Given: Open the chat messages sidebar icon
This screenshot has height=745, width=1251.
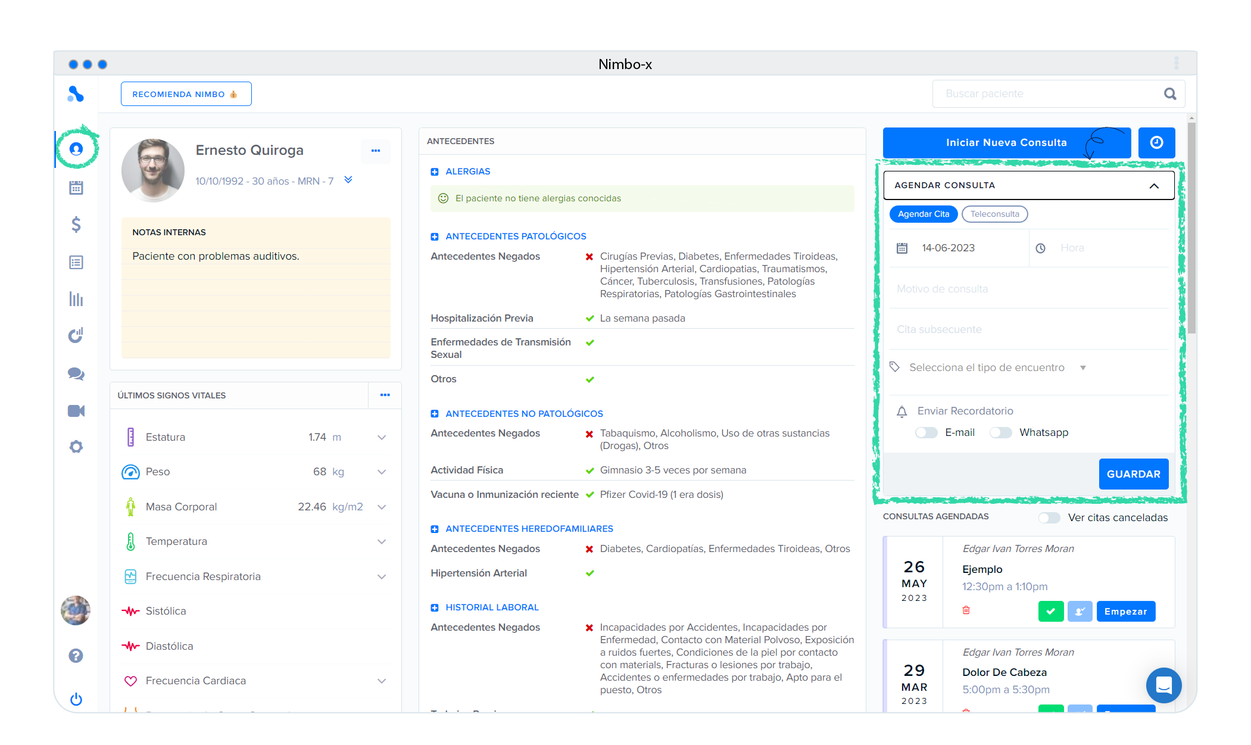Looking at the screenshot, I should [x=76, y=373].
